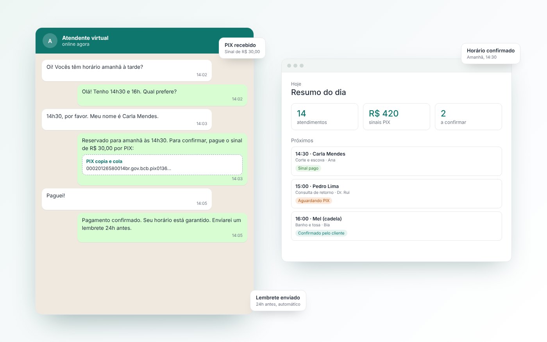This screenshot has width=547, height=342.
Task: Click the "Sinal pago" status badge
Action: click(x=308, y=168)
